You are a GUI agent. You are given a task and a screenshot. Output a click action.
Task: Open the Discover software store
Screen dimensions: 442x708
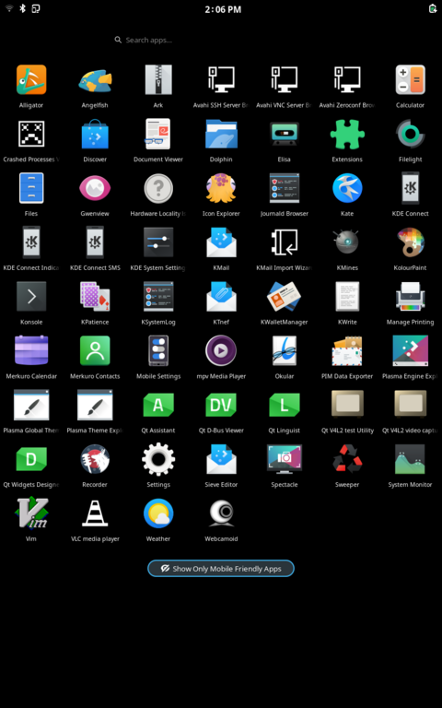pos(95,134)
